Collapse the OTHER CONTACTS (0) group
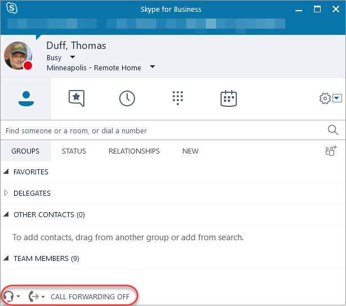The image size is (346, 306). pos(6,214)
